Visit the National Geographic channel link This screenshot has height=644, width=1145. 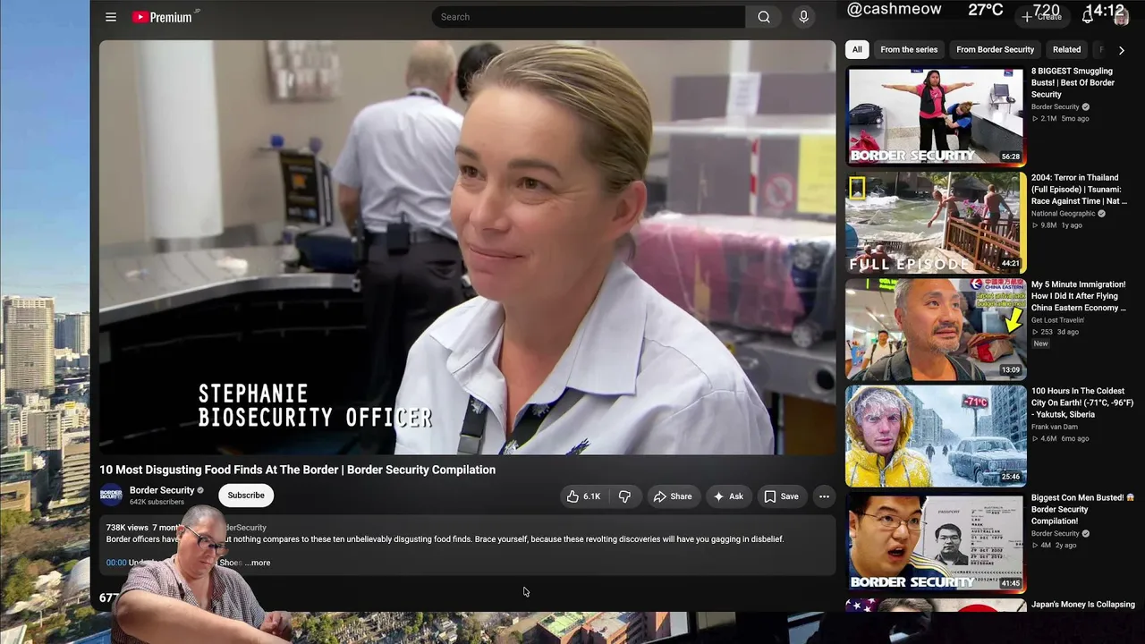point(1063,214)
